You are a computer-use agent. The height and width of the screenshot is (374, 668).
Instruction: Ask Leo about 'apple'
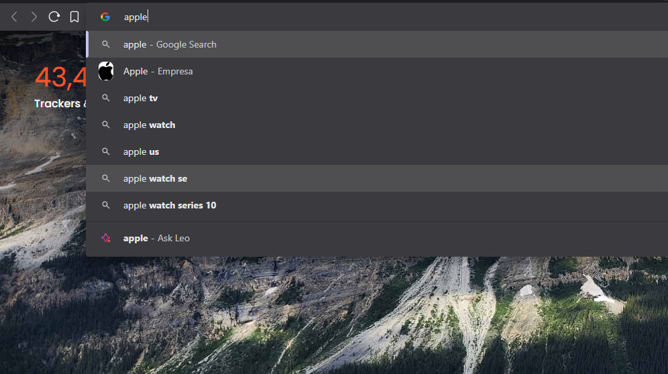(377, 238)
